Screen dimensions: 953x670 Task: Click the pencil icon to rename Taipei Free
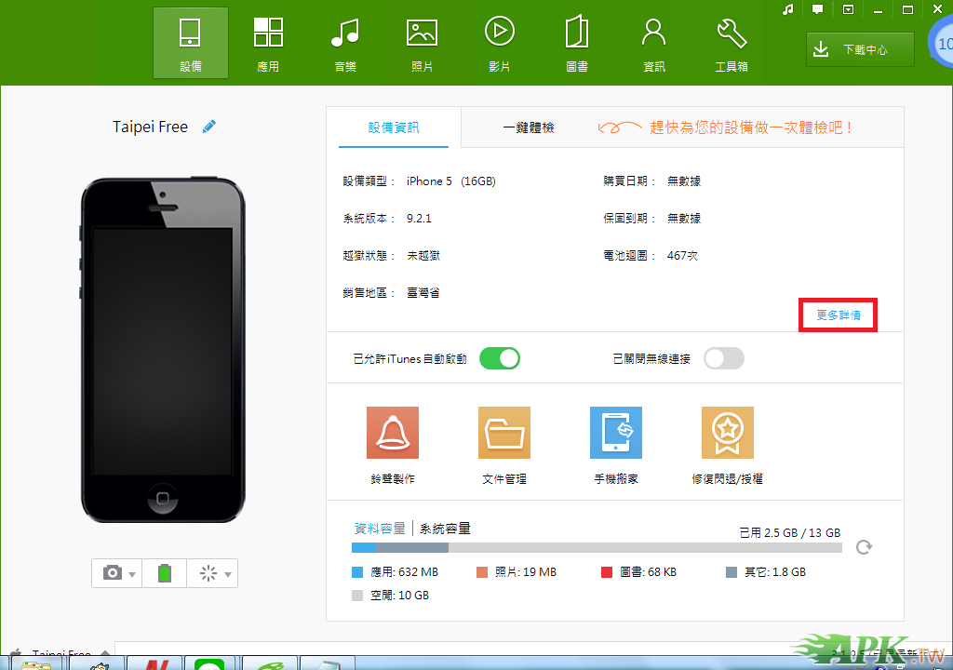pos(209,127)
